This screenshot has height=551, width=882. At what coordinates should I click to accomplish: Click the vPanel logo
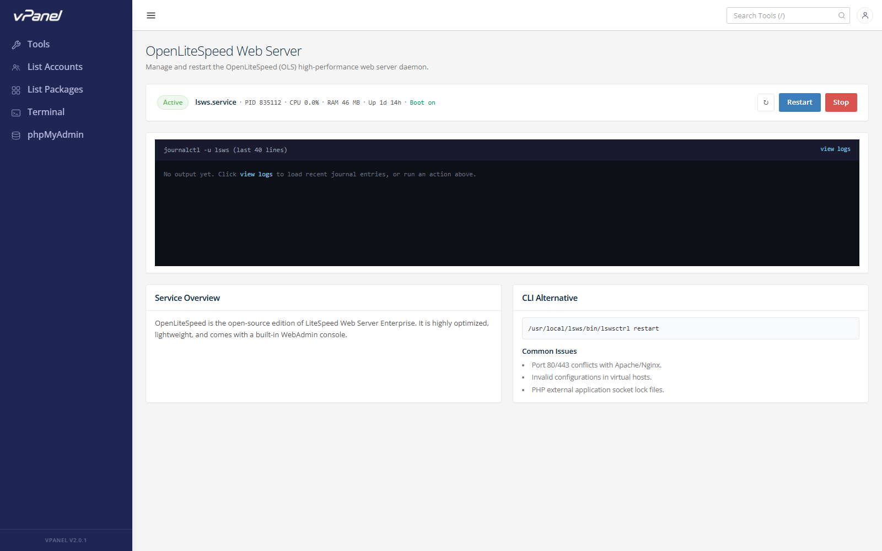coord(38,15)
